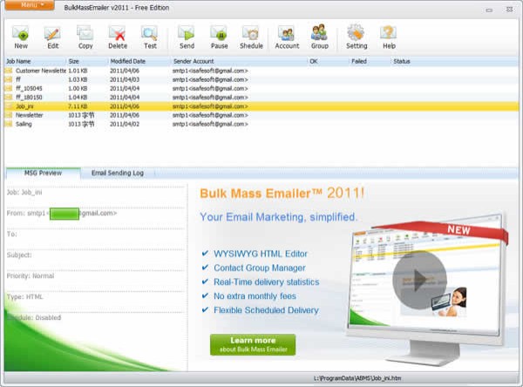
Task: Click the Sender Account column header
Action: tap(239, 61)
